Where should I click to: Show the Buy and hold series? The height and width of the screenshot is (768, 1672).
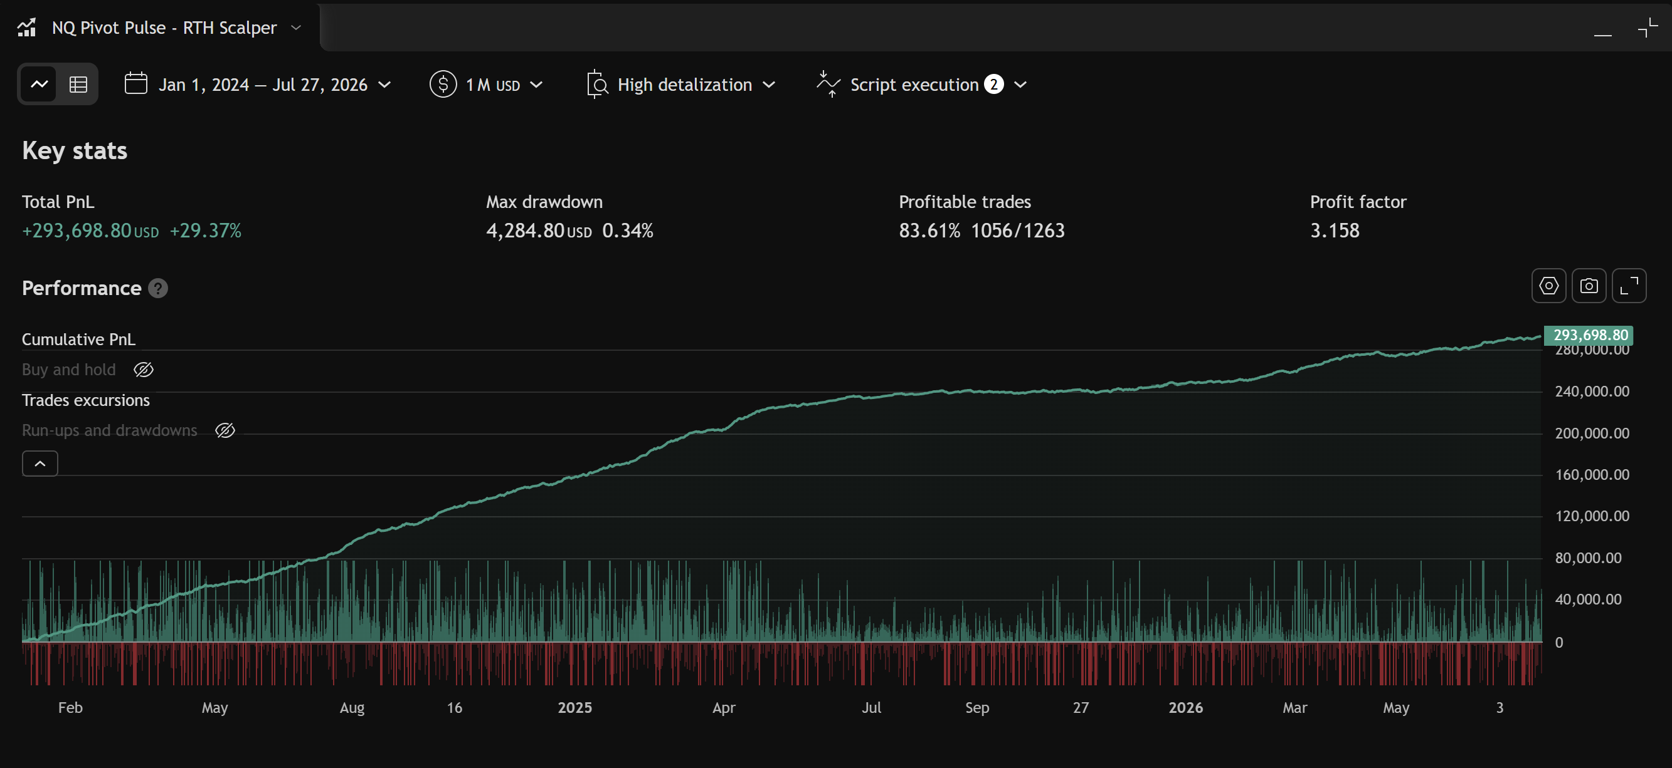[x=144, y=370]
